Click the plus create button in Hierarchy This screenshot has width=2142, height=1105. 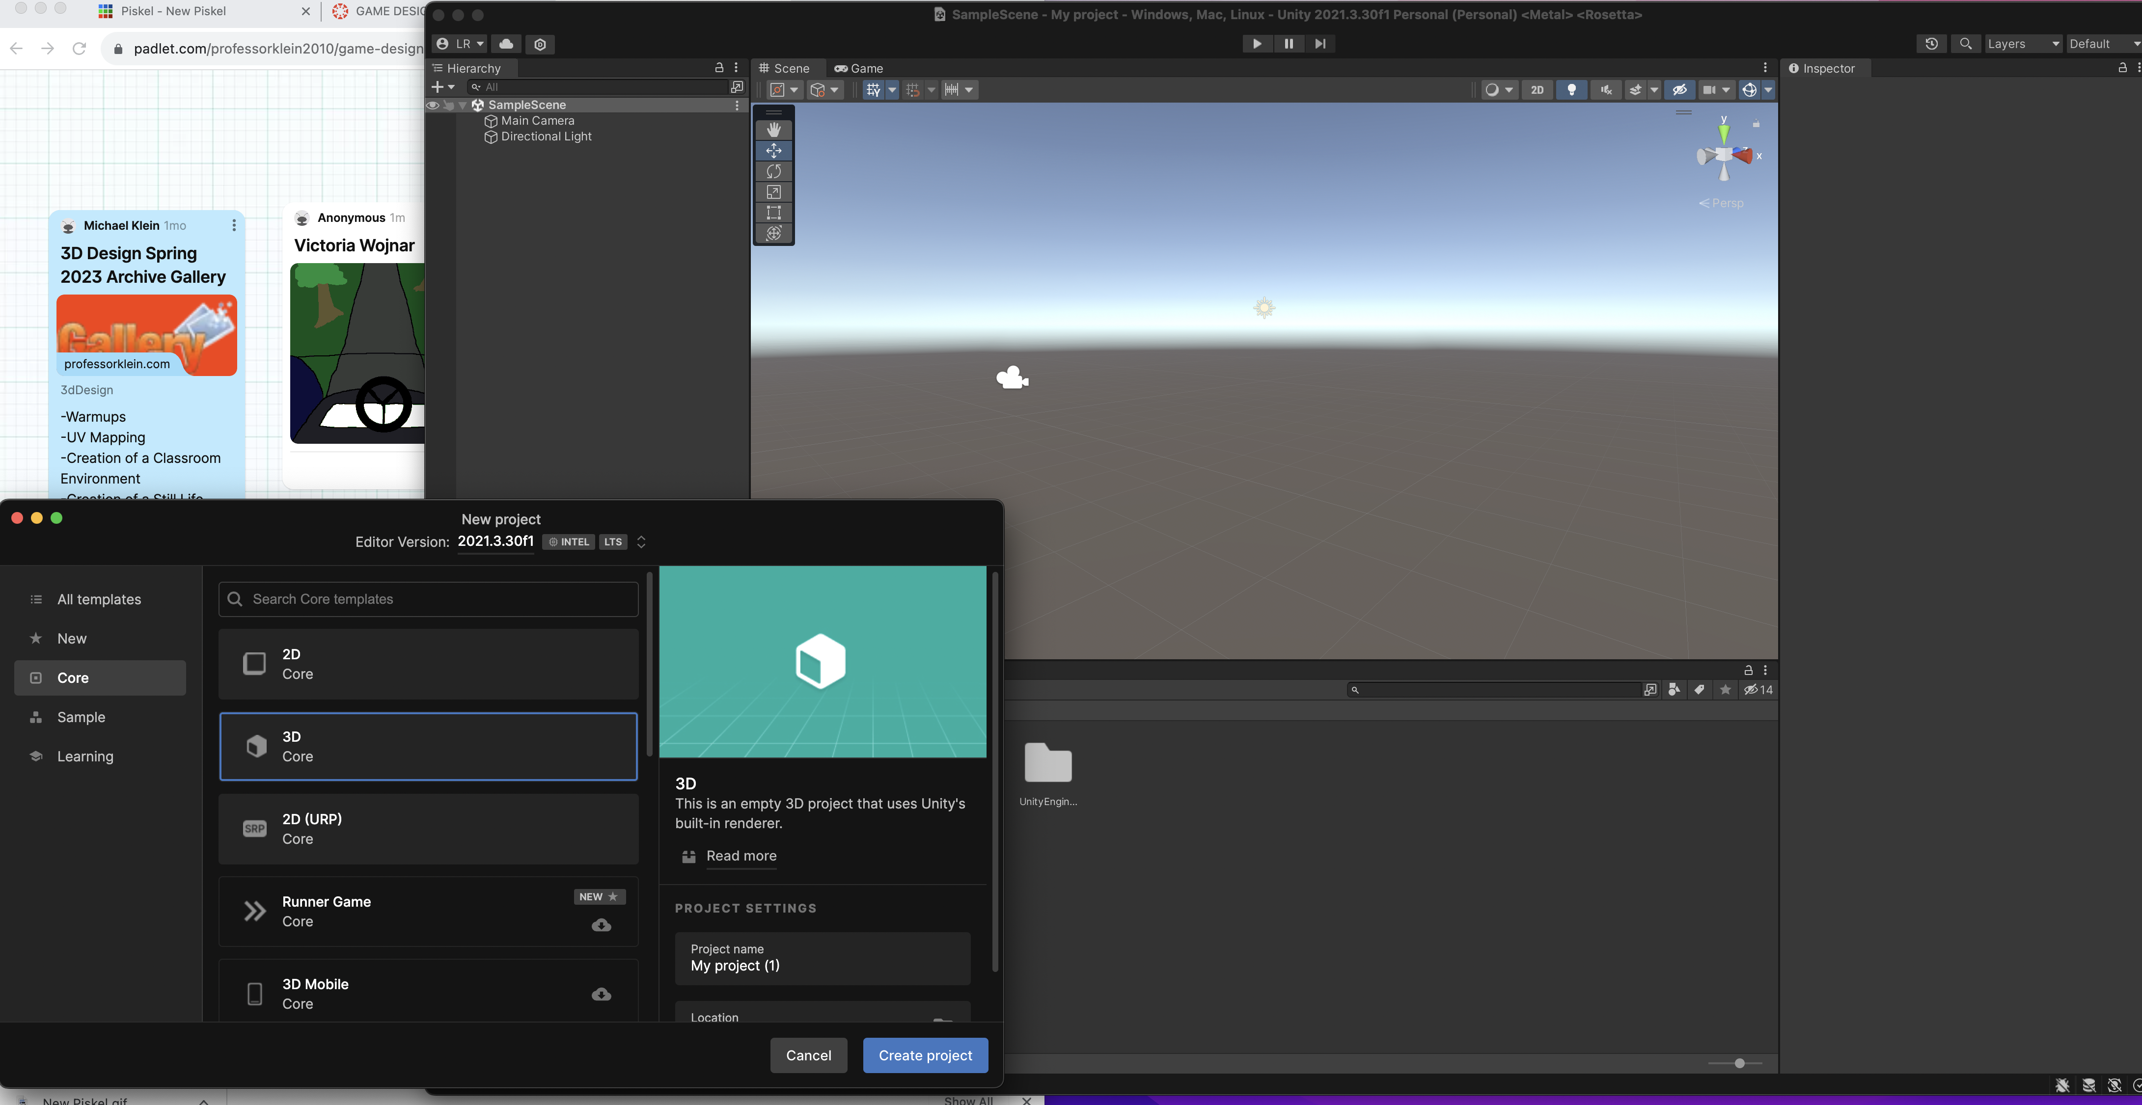coord(442,86)
